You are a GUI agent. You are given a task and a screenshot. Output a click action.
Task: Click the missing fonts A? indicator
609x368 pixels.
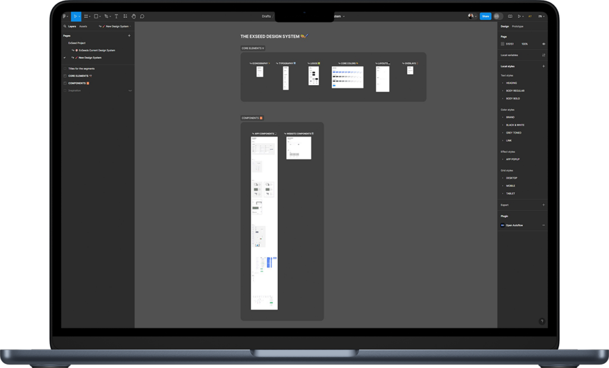point(530,16)
